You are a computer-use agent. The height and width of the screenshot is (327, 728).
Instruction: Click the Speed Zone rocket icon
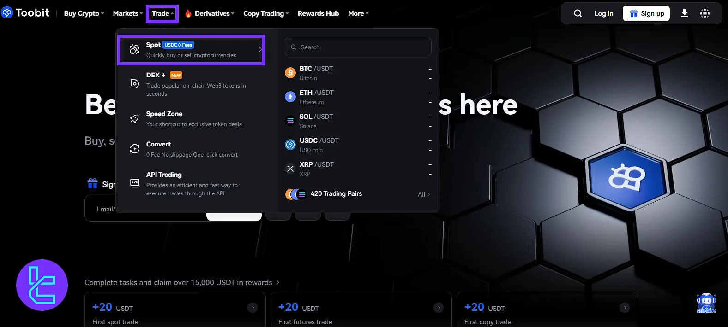[x=134, y=118]
